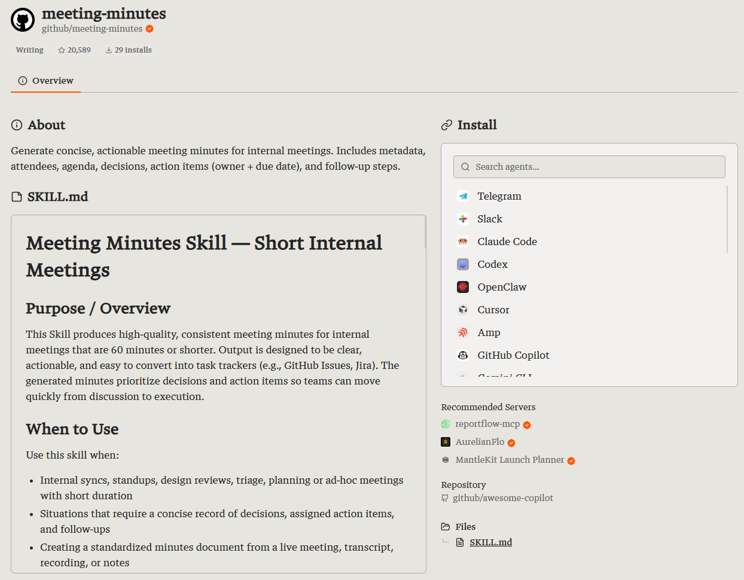Click the info icon beside About heading
This screenshot has height=580, width=744.
pos(17,125)
